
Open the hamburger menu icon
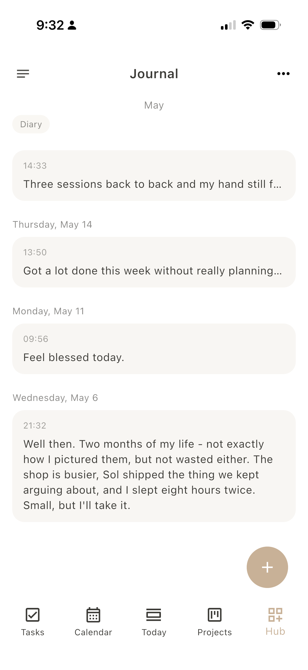click(x=23, y=74)
